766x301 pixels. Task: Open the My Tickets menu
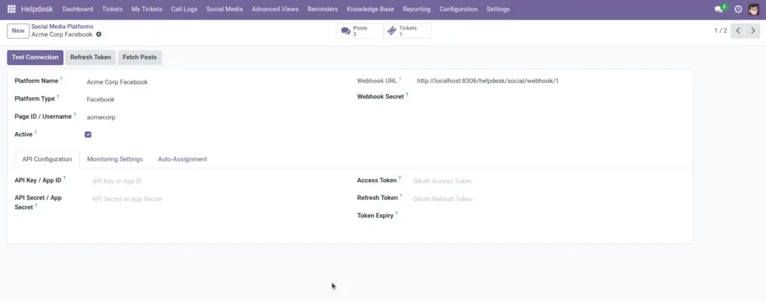coord(147,9)
